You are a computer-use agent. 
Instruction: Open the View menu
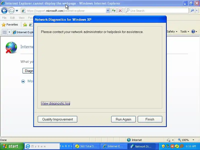click(x=21, y=18)
